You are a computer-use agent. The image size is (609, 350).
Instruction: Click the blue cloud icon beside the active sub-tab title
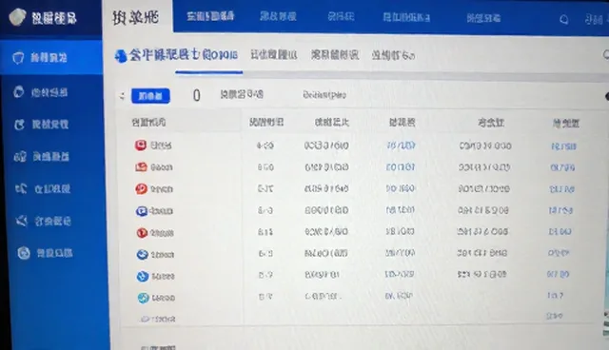click(121, 56)
